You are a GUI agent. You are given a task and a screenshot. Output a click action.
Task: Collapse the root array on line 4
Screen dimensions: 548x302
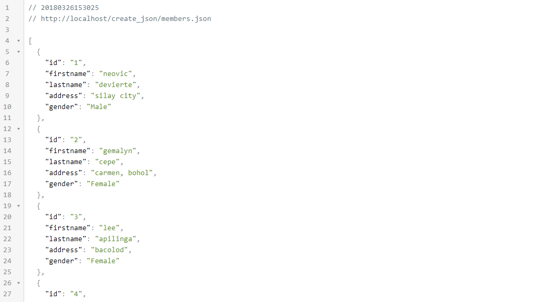click(x=18, y=41)
